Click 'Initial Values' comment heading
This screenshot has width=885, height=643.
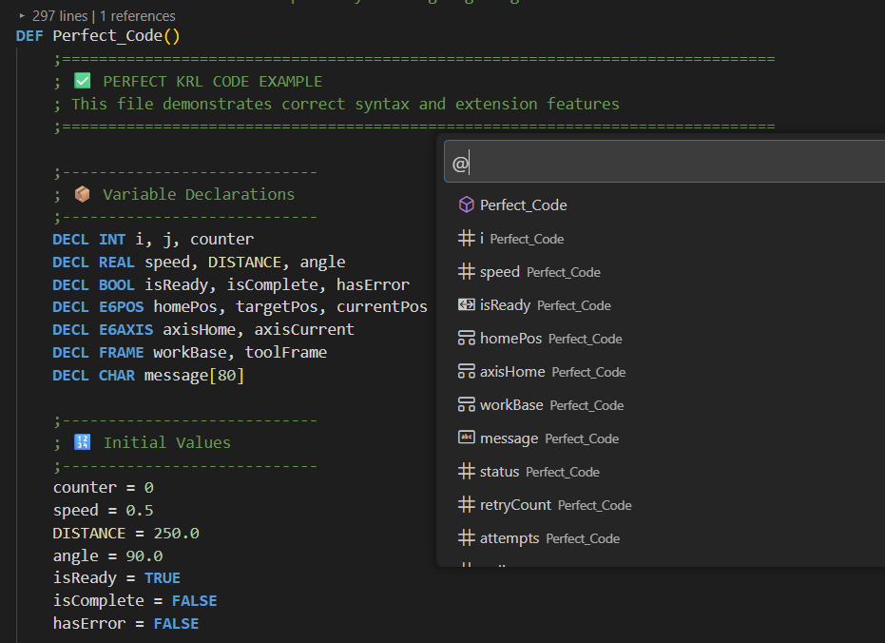point(167,442)
